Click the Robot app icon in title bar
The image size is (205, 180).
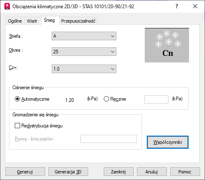7,7
